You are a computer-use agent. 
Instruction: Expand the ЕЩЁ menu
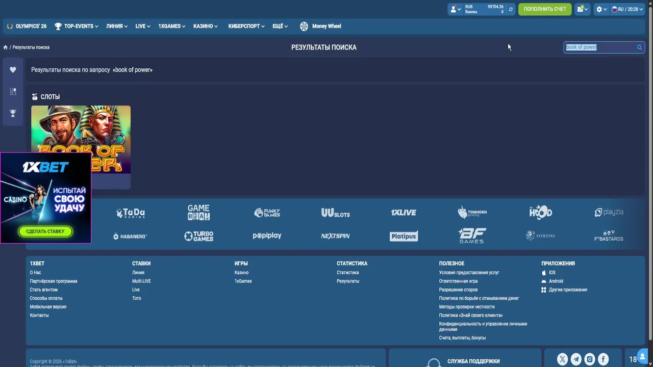pyautogui.click(x=280, y=26)
